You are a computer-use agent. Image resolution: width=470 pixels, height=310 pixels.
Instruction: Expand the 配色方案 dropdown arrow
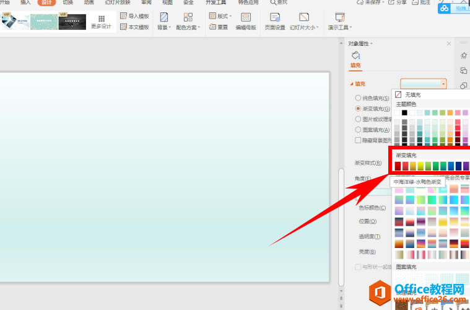click(x=199, y=27)
